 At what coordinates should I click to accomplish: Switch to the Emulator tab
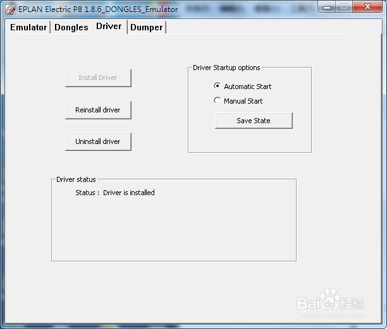click(x=28, y=27)
